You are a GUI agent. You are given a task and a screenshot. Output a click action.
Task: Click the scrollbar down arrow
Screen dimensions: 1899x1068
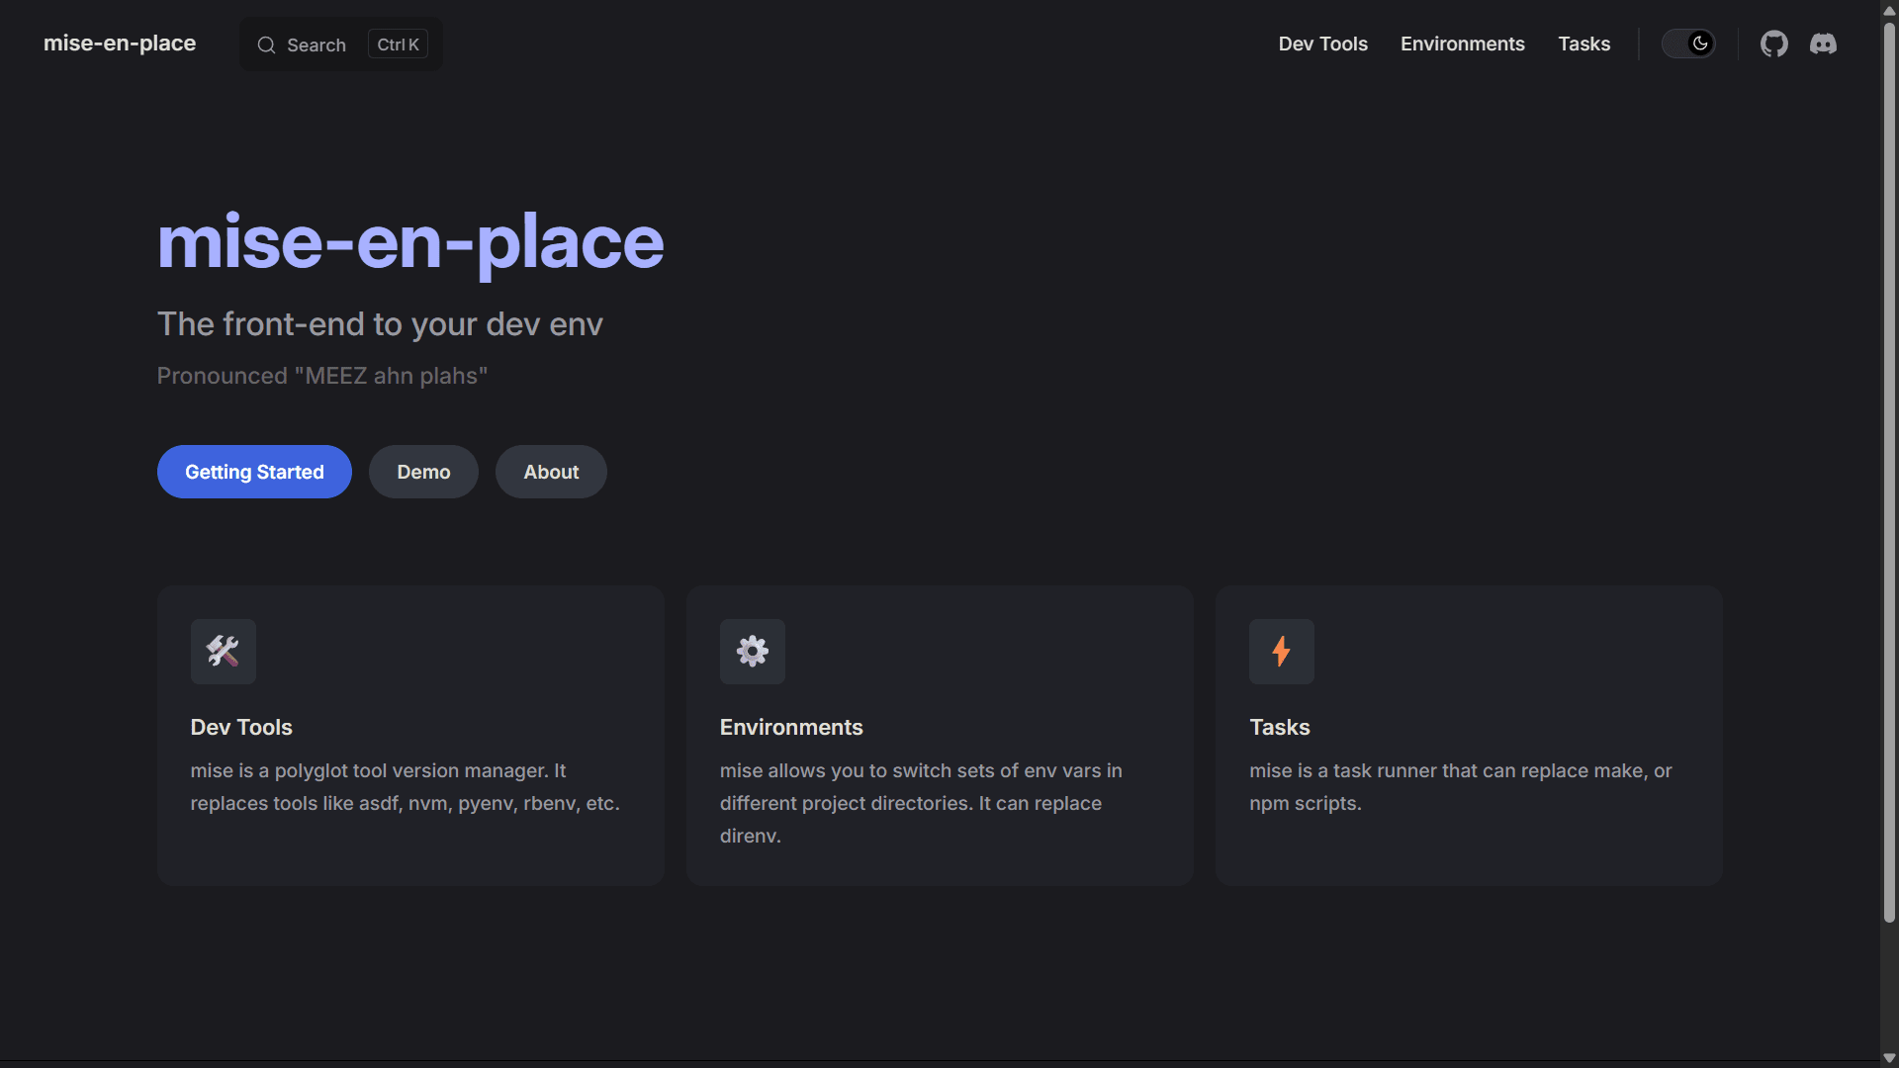pyautogui.click(x=1889, y=1058)
